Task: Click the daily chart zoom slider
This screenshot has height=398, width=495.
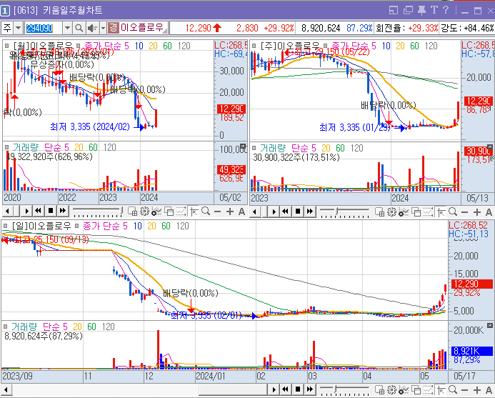Action: pyautogui.click(x=344, y=390)
